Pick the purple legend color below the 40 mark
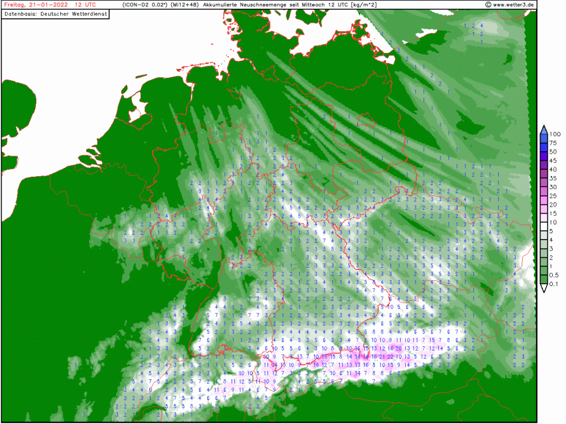Image resolution: width=566 pixels, height=424 pixels. [544, 173]
